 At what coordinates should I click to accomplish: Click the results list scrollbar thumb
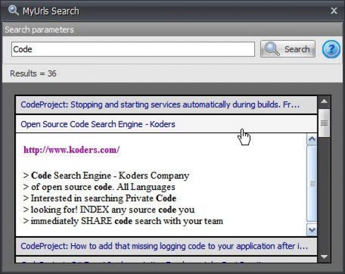pos(324,123)
